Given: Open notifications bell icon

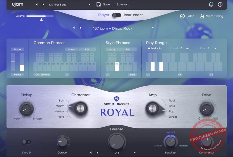Looking at the screenshot, I should (211, 4).
